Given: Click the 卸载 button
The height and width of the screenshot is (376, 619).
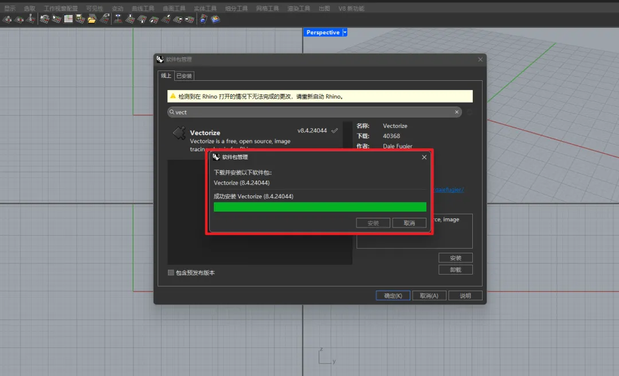Looking at the screenshot, I should (456, 269).
